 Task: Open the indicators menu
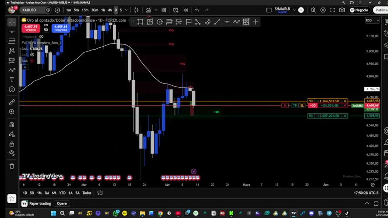148,10
